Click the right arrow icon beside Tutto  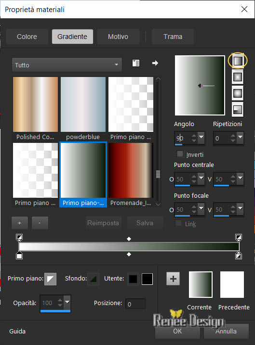tap(155, 63)
